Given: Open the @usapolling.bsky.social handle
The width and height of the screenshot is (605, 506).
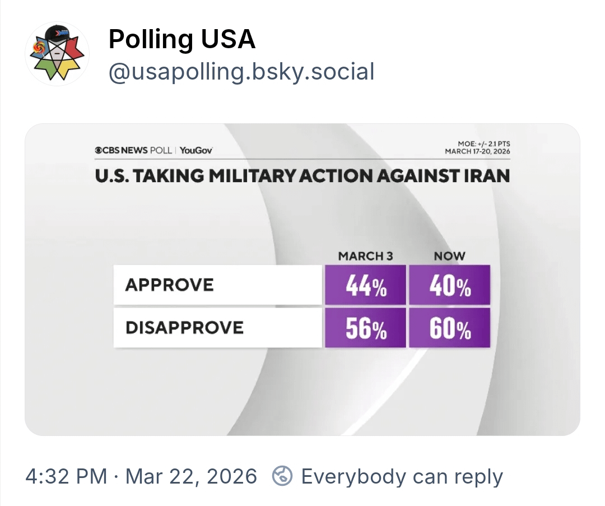Looking at the screenshot, I should click(x=241, y=72).
